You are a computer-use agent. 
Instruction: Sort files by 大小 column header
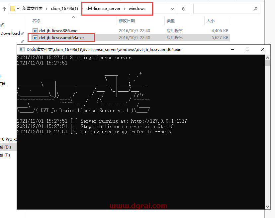pyautogui.click(x=211, y=21)
